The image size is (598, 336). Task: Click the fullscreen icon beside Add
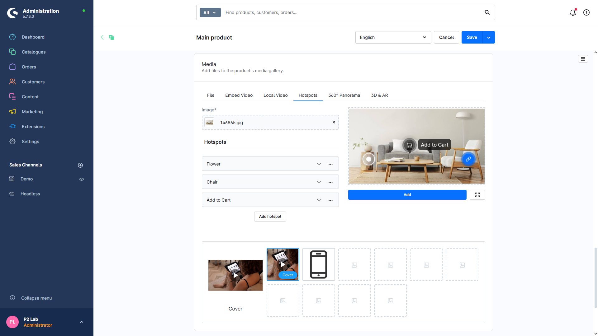[x=477, y=195]
